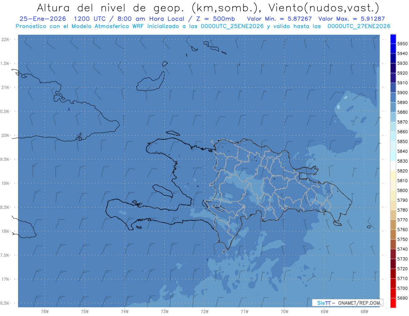Click the '68W' longitude label
This screenshot has width=409, height=316.
click(x=364, y=311)
